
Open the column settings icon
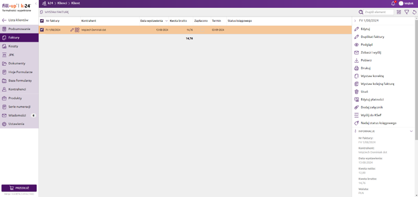coord(399,12)
